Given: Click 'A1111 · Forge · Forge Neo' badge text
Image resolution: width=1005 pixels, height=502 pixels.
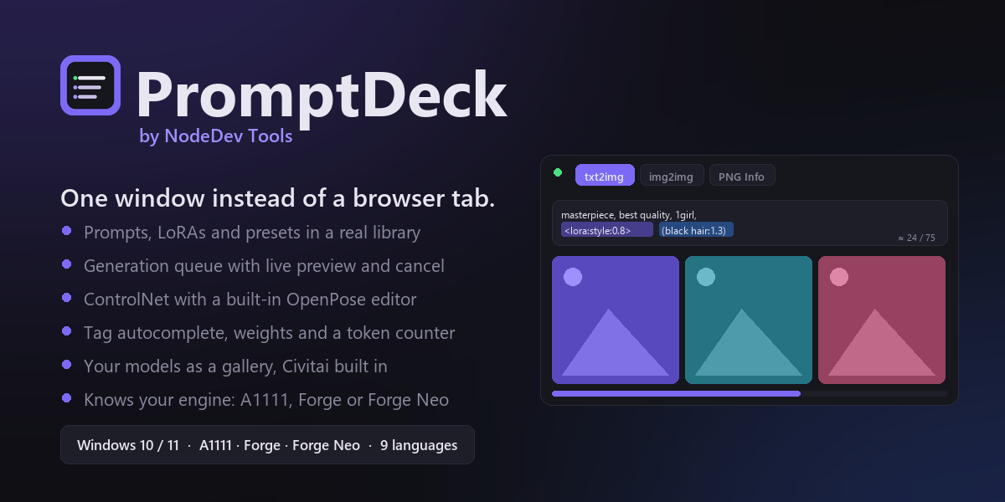Looking at the screenshot, I should point(280,445).
